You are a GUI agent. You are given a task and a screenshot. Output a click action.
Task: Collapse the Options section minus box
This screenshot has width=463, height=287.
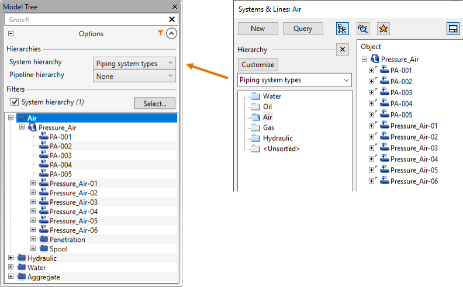11,34
